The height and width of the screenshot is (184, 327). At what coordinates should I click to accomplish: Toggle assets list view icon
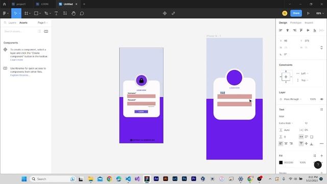[39, 31]
